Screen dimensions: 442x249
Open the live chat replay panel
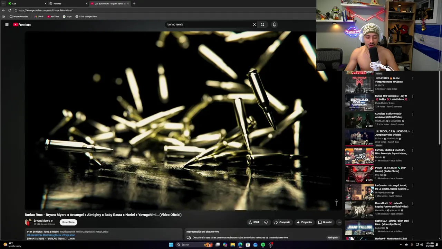(333, 238)
